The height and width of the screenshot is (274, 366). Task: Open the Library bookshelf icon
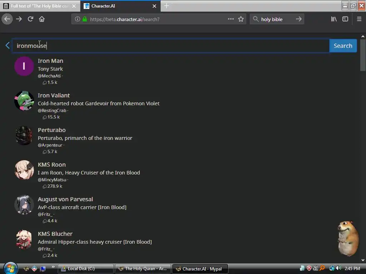tap(334, 19)
